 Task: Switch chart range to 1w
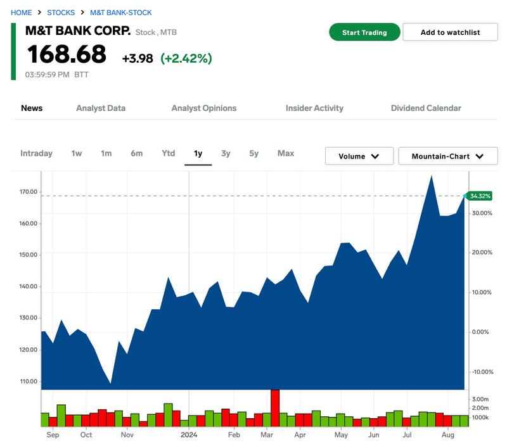click(77, 153)
